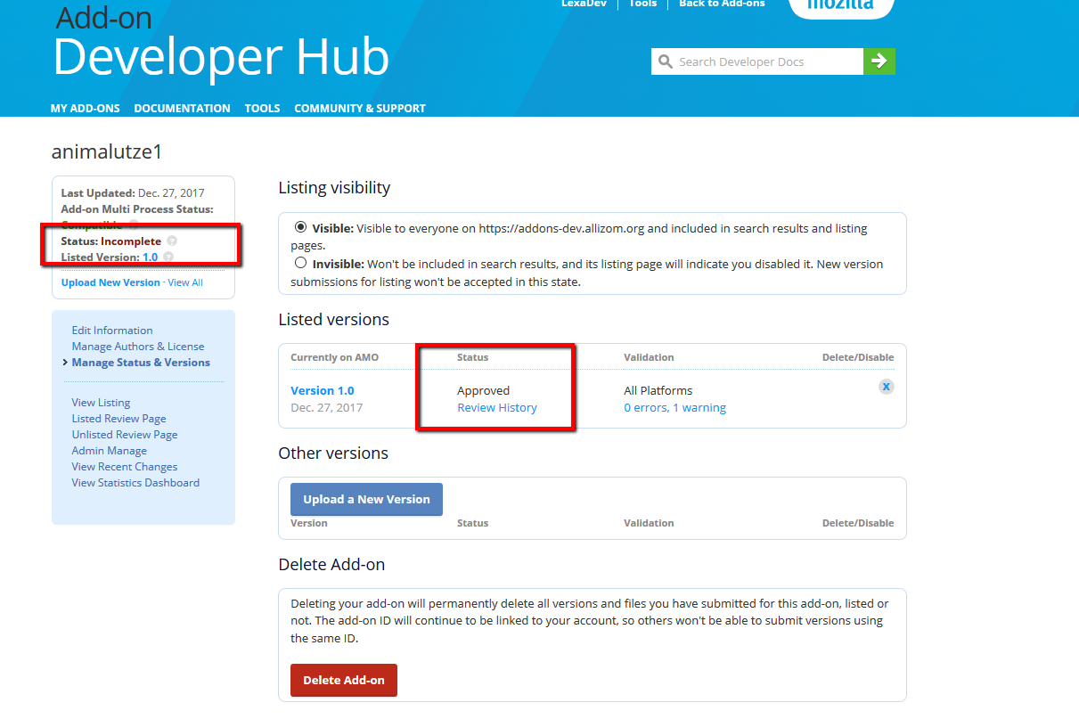The height and width of the screenshot is (719, 1079).
Task: Switch to the DOCUMENTATION section
Action: (x=182, y=108)
